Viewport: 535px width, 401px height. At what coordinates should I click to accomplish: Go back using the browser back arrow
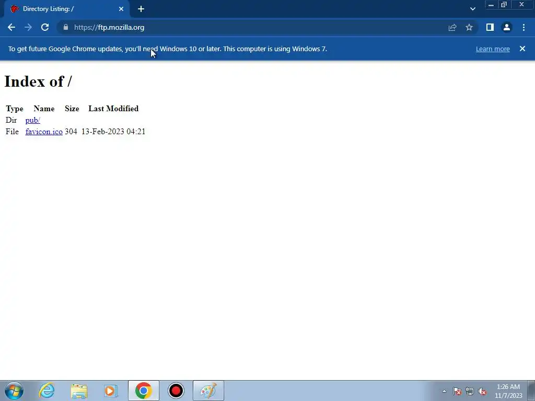(x=11, y=27)
